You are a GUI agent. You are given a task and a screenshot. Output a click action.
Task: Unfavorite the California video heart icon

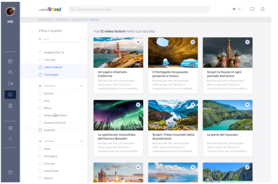click(138, 42)
